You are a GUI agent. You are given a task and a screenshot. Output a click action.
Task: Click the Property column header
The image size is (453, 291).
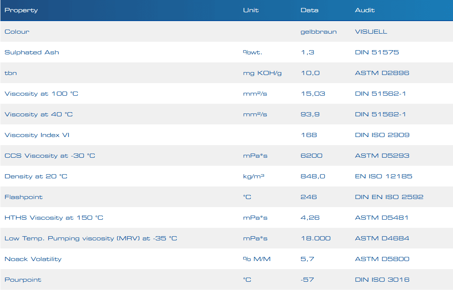[x=21, y=10]
